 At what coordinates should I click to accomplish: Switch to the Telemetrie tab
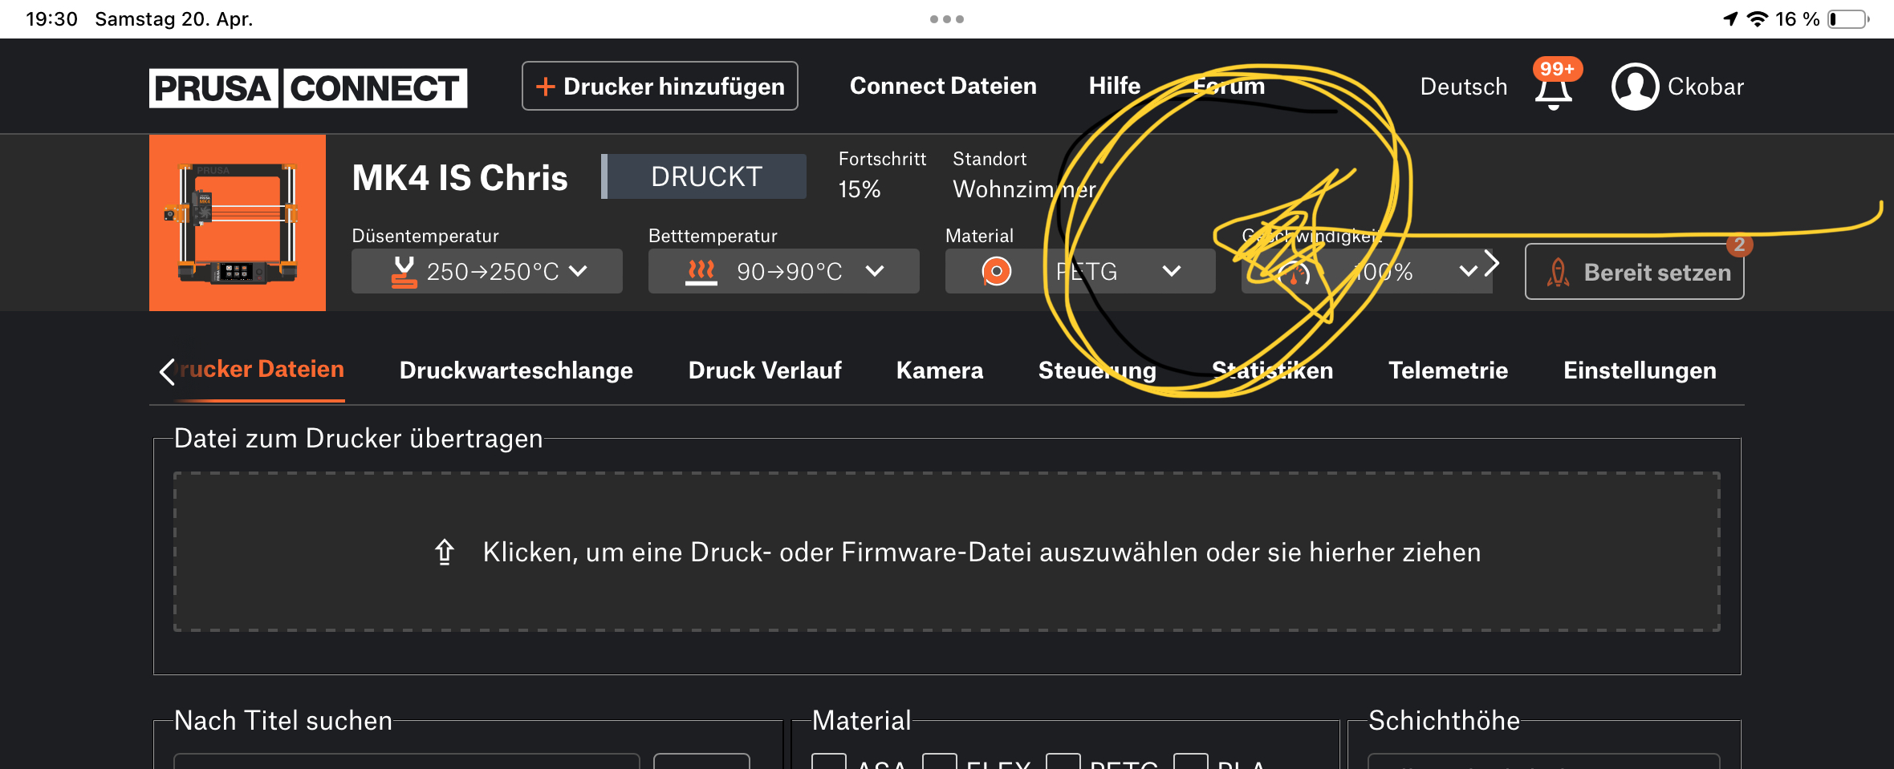pos(1449,370)
